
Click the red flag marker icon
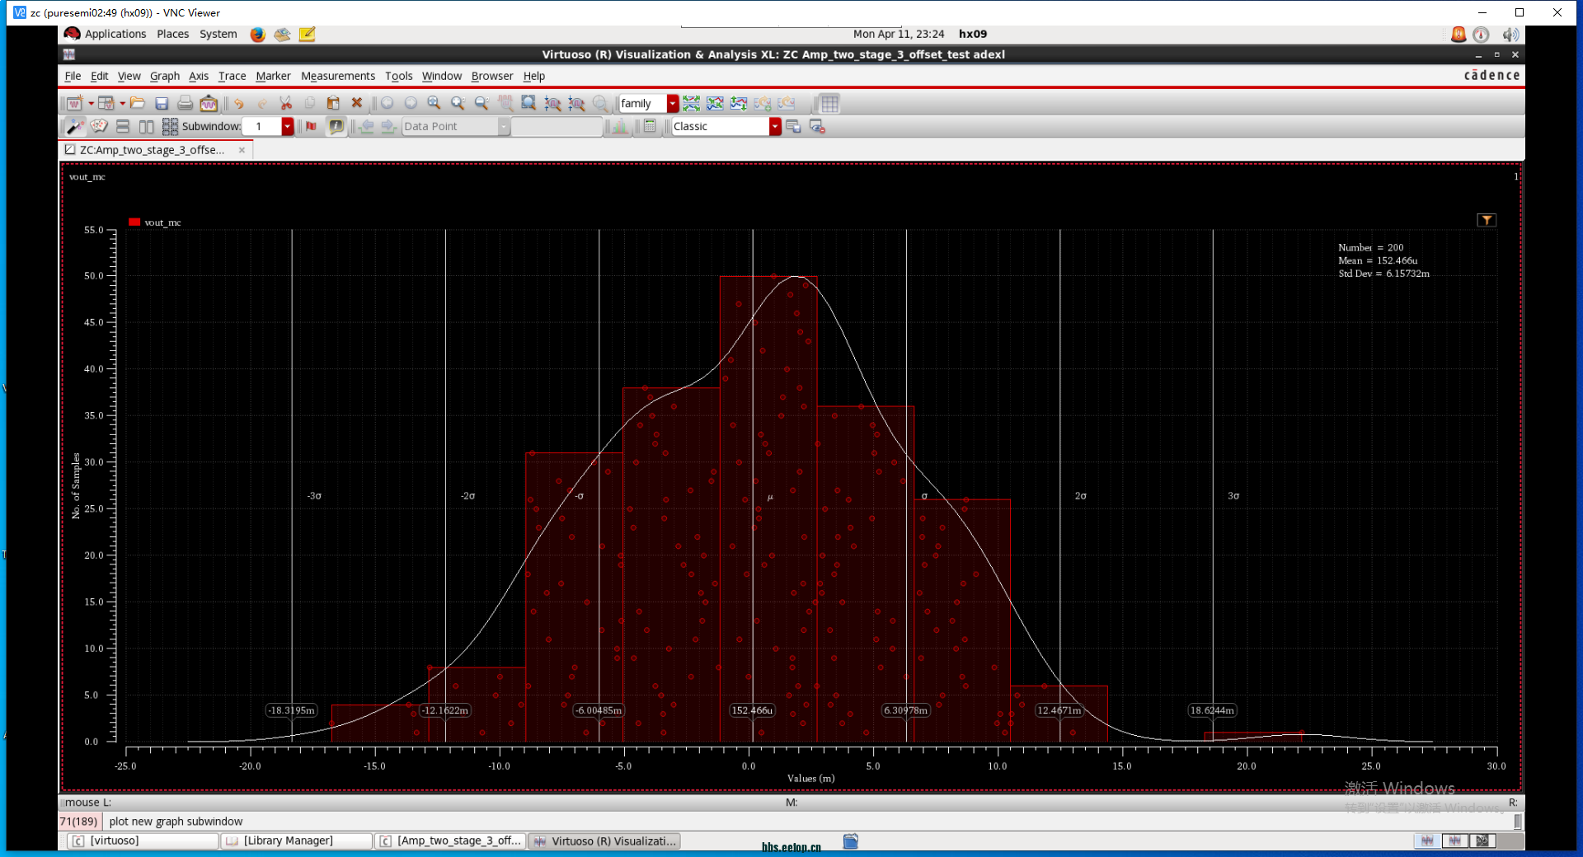(311, 126)
